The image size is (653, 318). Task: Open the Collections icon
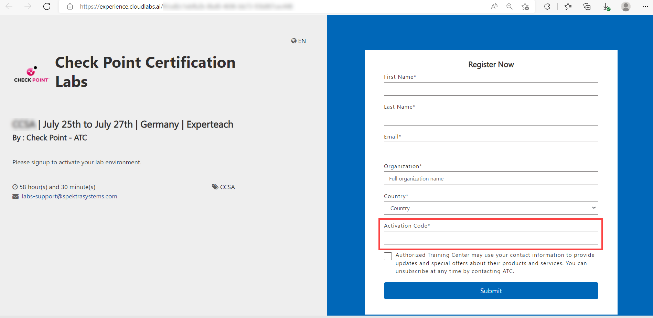(x=587, y=7)
